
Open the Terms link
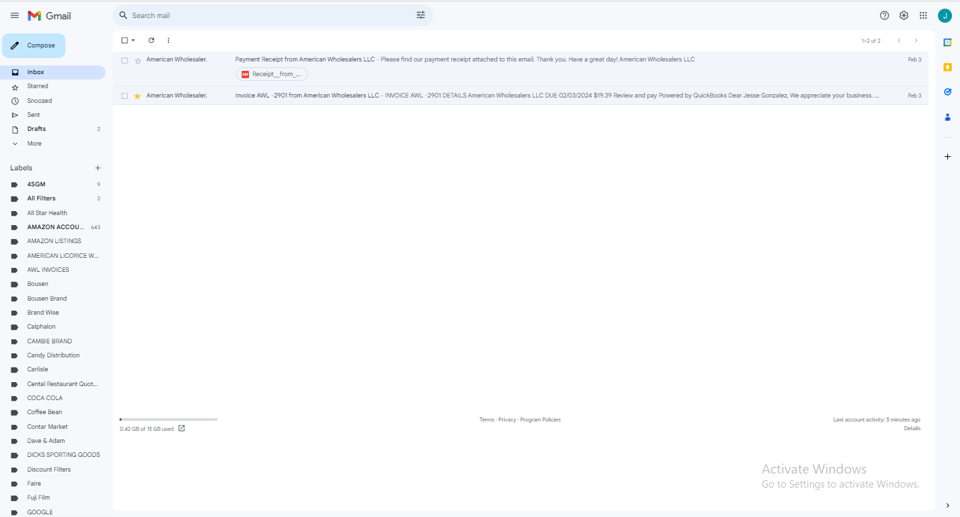(x=487, y=419)
